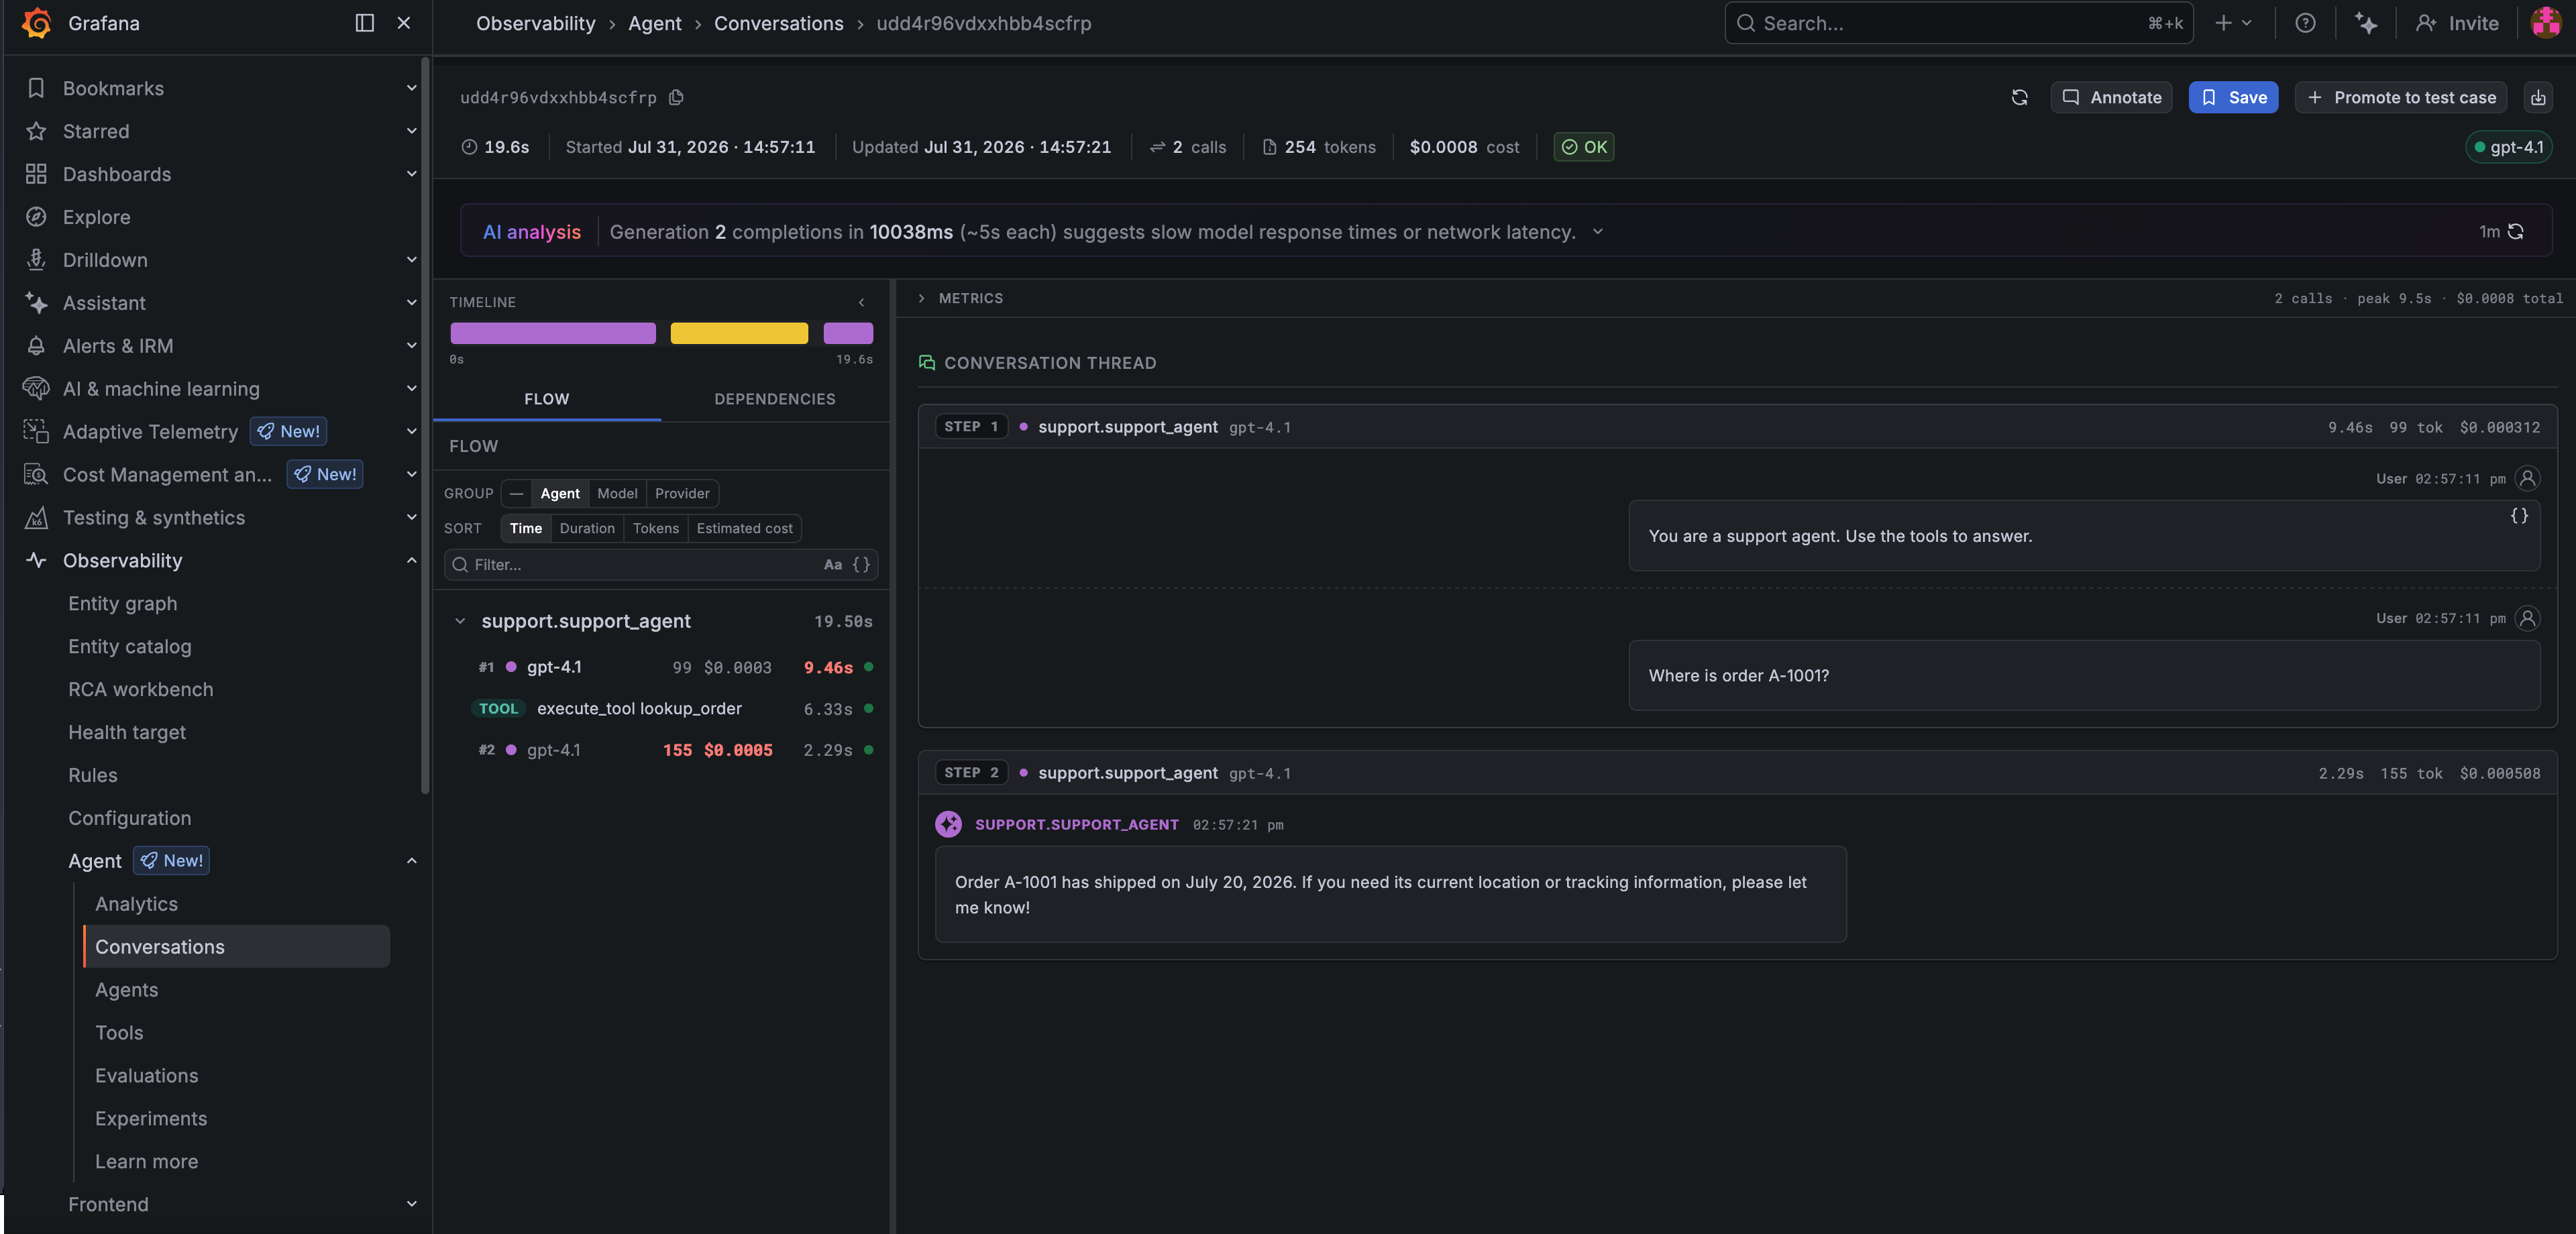Click Conversations in the breadcrumb
The image size is (2576, 1234).
point(778,23)
